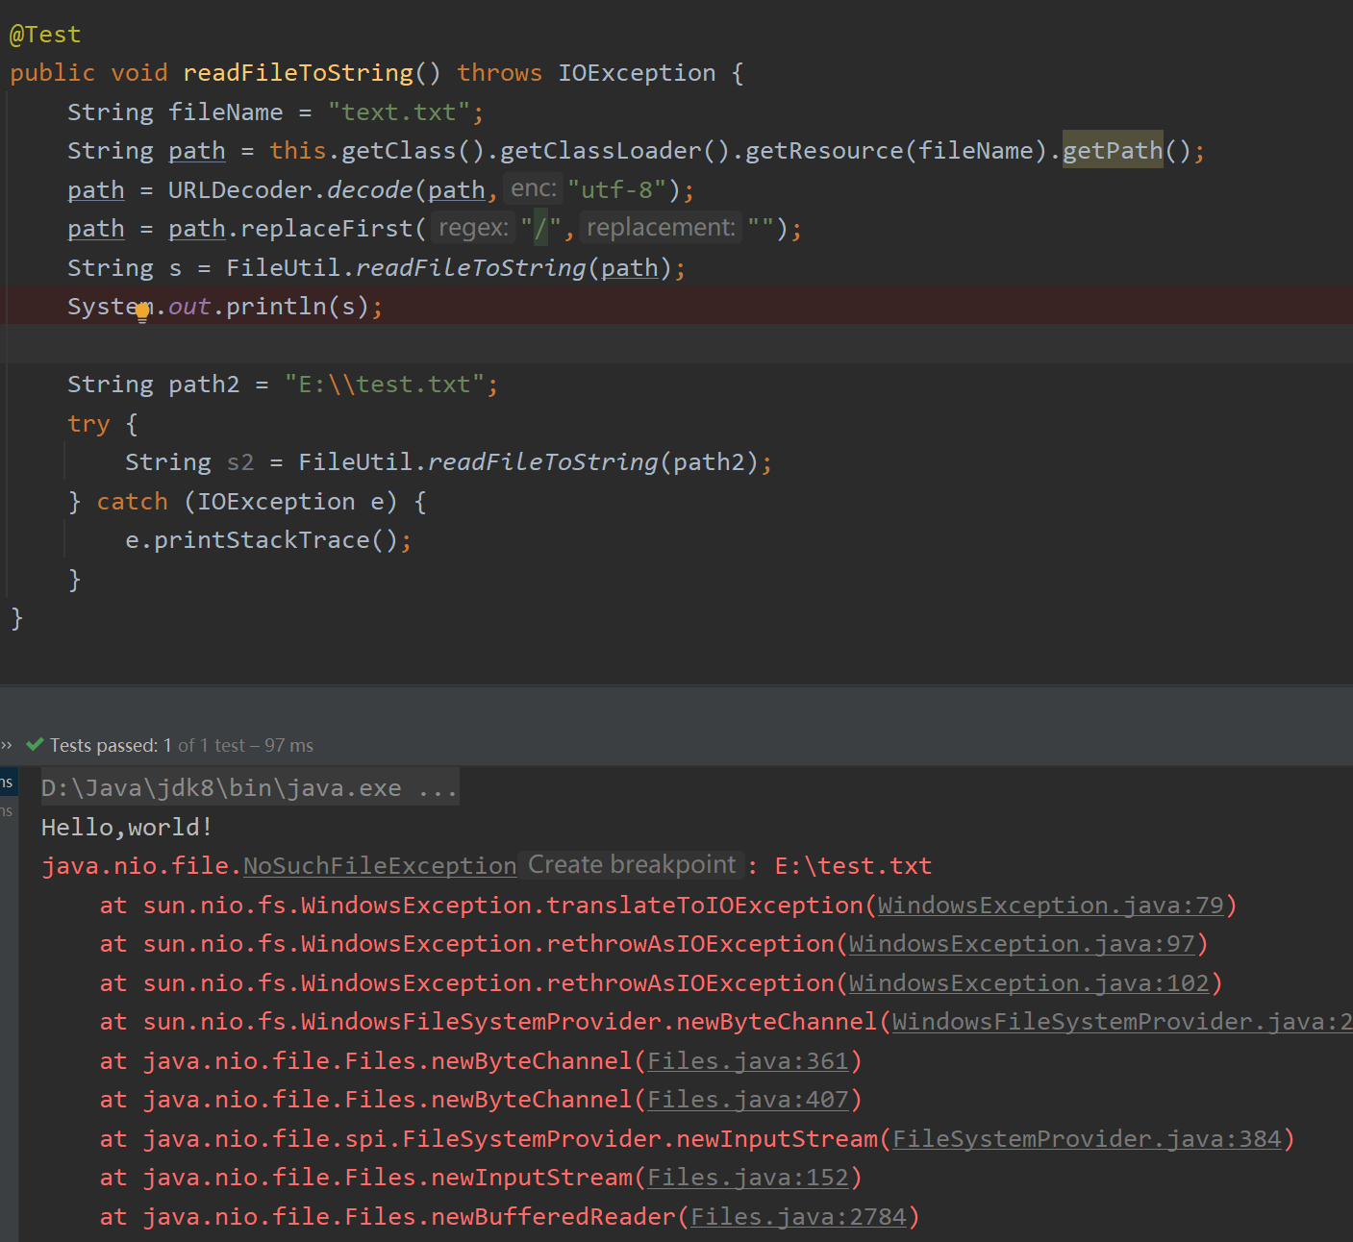Click IOException in the throws clause

tap(637, 73)
